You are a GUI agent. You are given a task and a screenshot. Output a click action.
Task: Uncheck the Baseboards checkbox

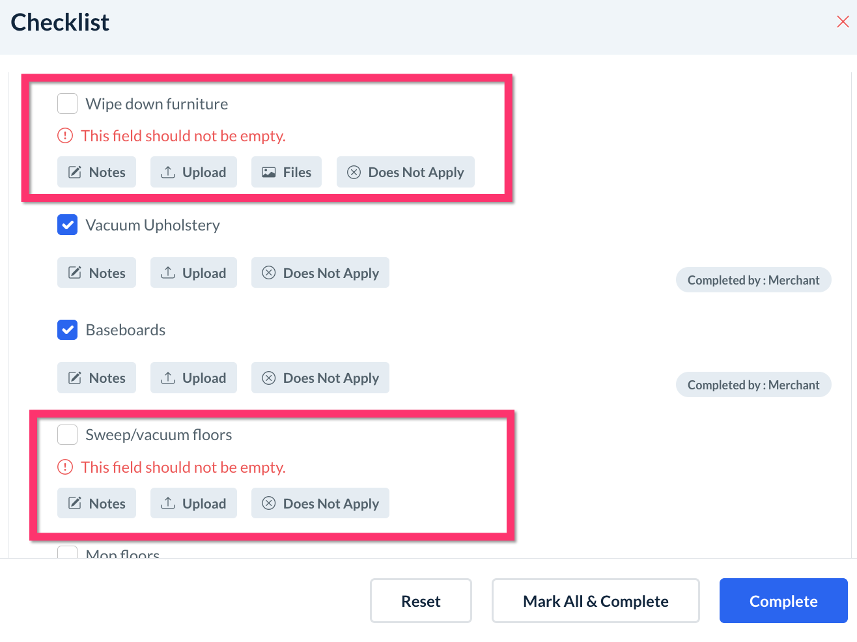click(x=68, y=329)
